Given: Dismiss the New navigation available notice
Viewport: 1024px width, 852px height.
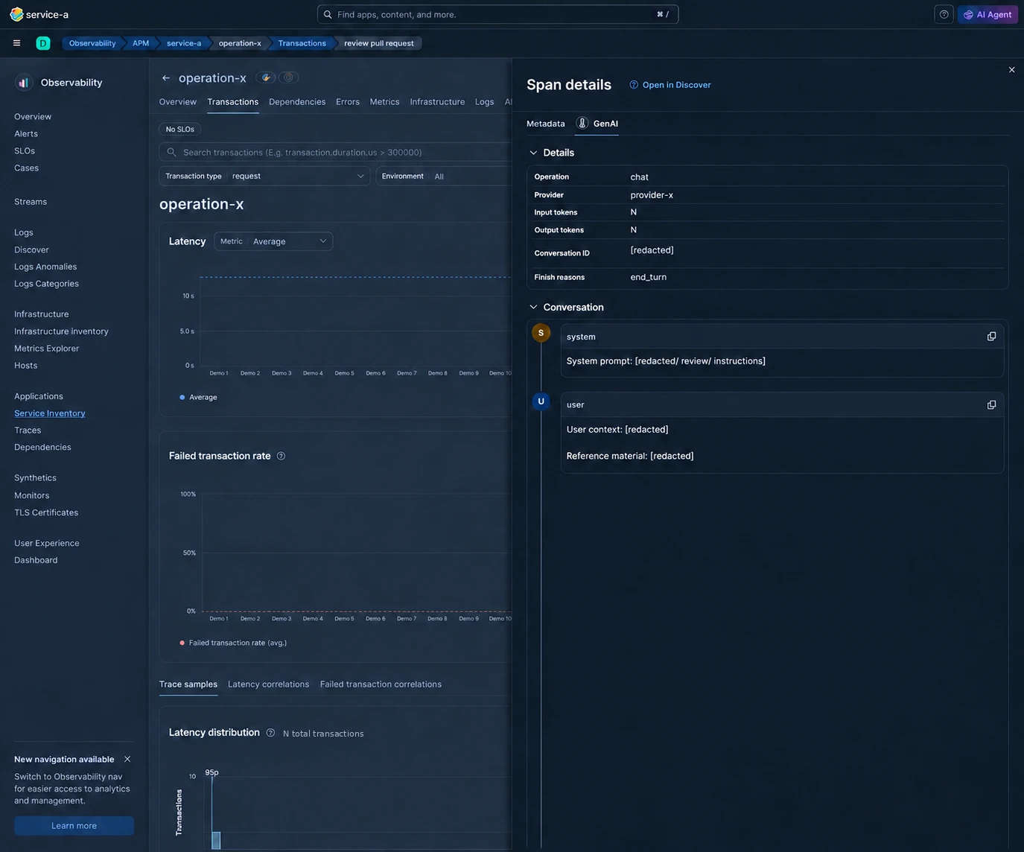Looking at the screenshot, I should (x=127, y=759).
